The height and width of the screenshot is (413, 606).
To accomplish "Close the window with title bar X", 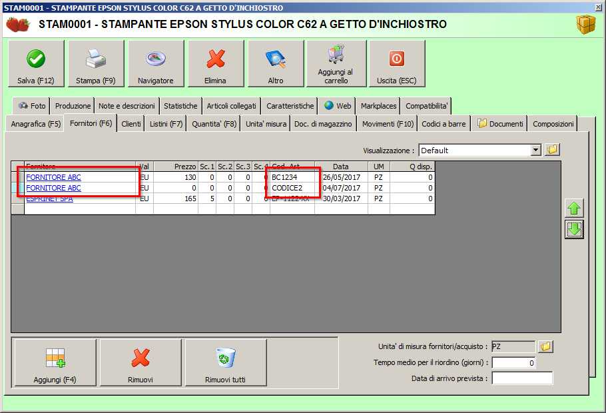I will click(x=598, y=7).
